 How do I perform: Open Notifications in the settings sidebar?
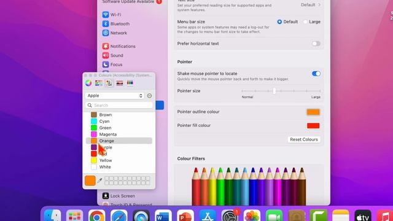119,47
